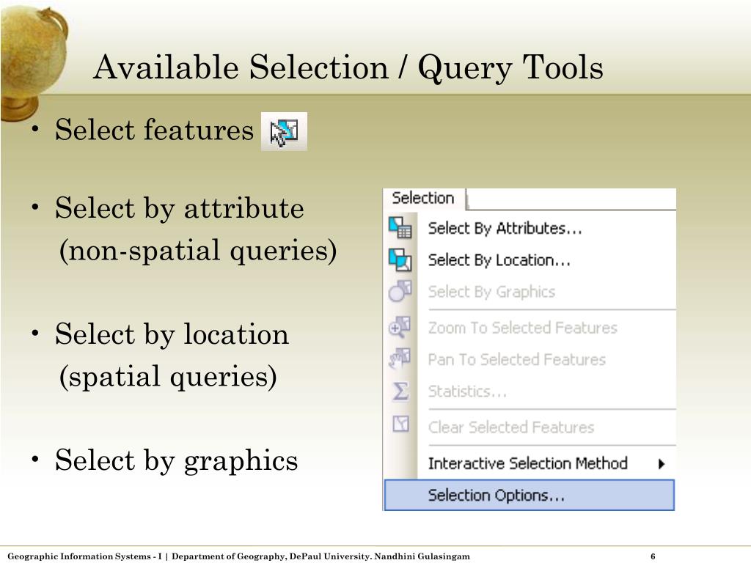This screenshot has height=563, width=751.
Task: Click the bullet text Select features
Action: 154,129
